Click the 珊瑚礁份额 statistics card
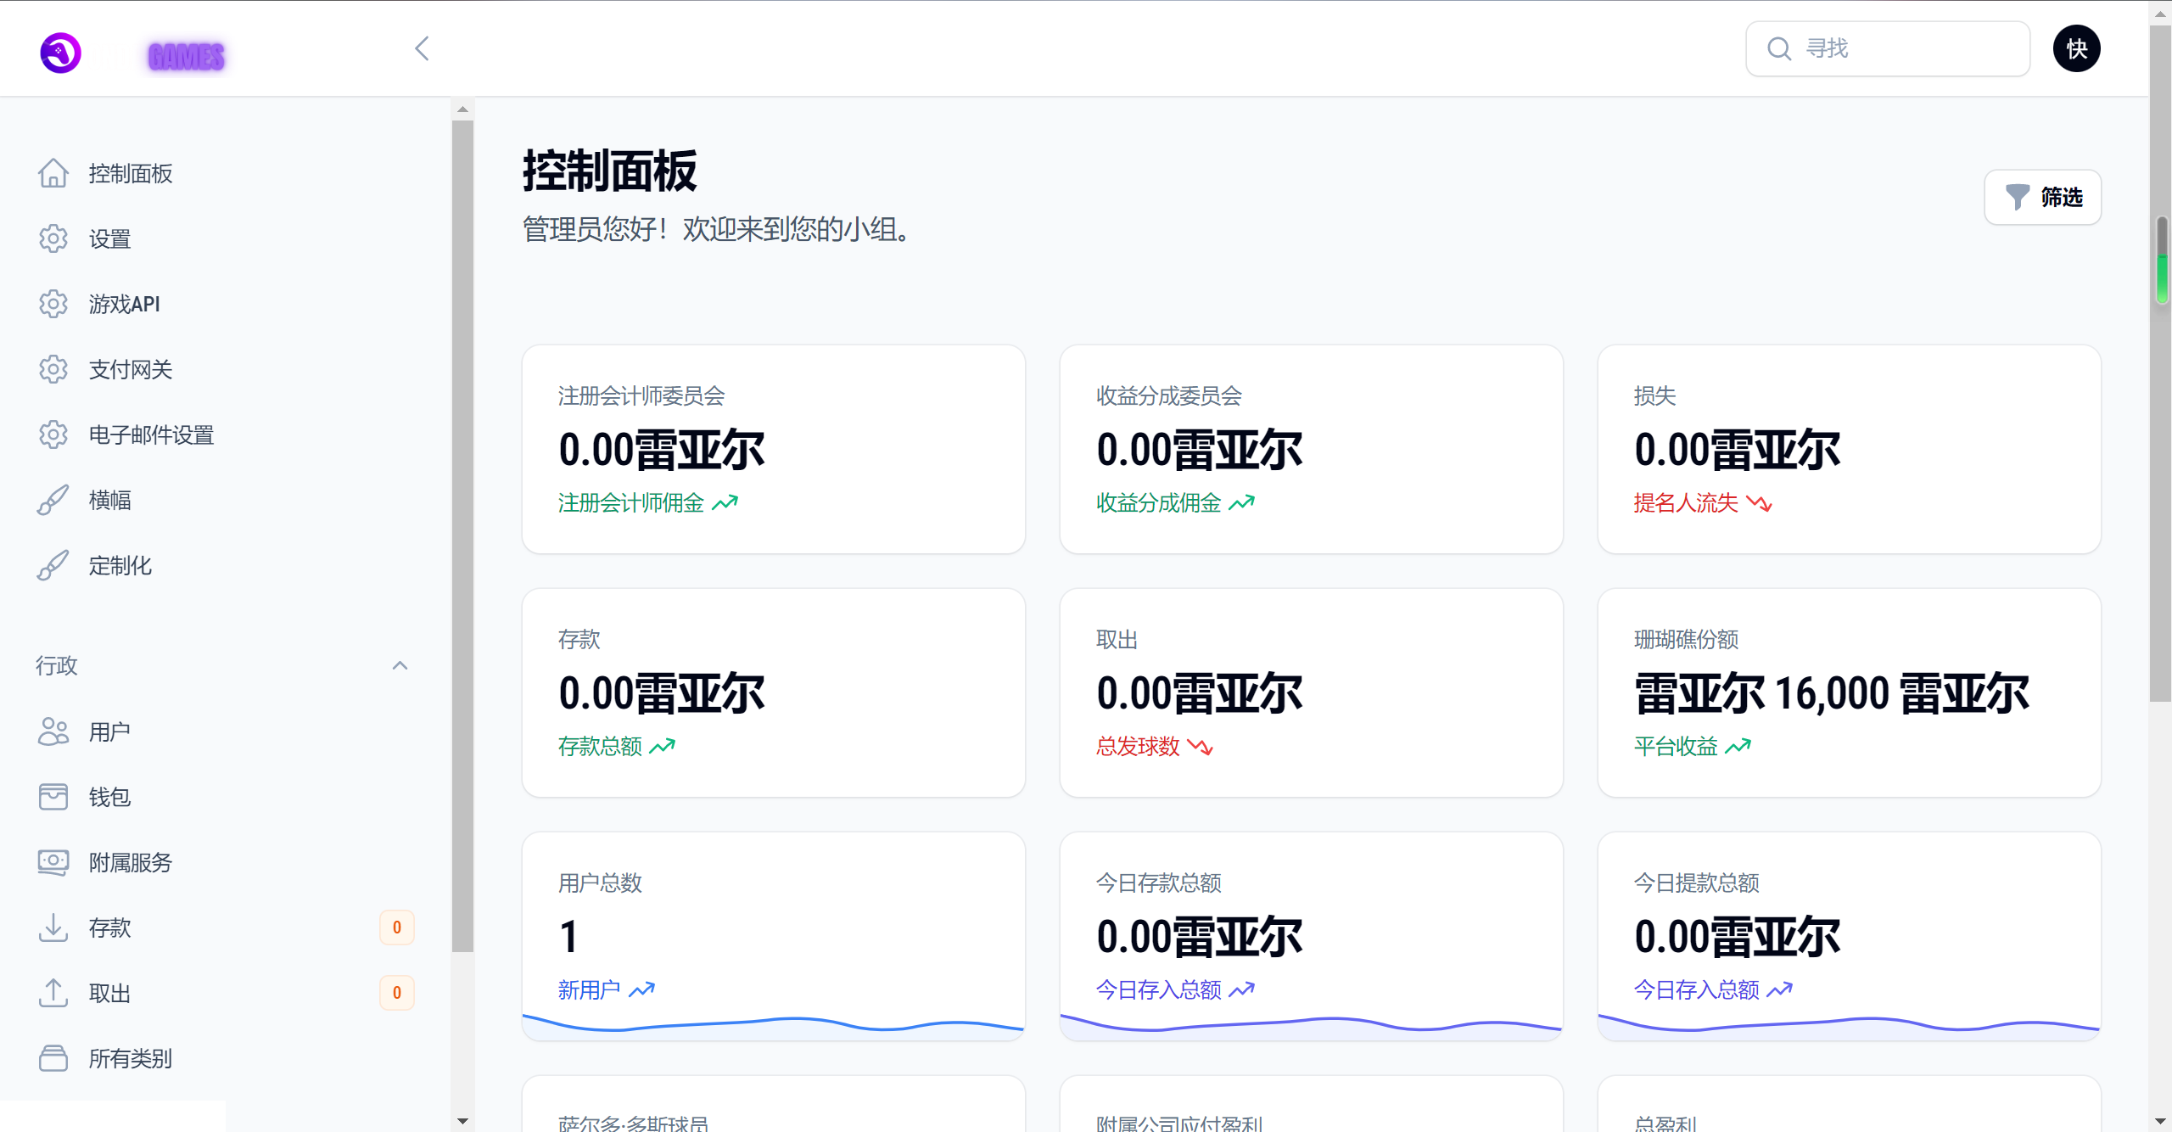Screen dimensions: 2172x1132 [1849, 692]
